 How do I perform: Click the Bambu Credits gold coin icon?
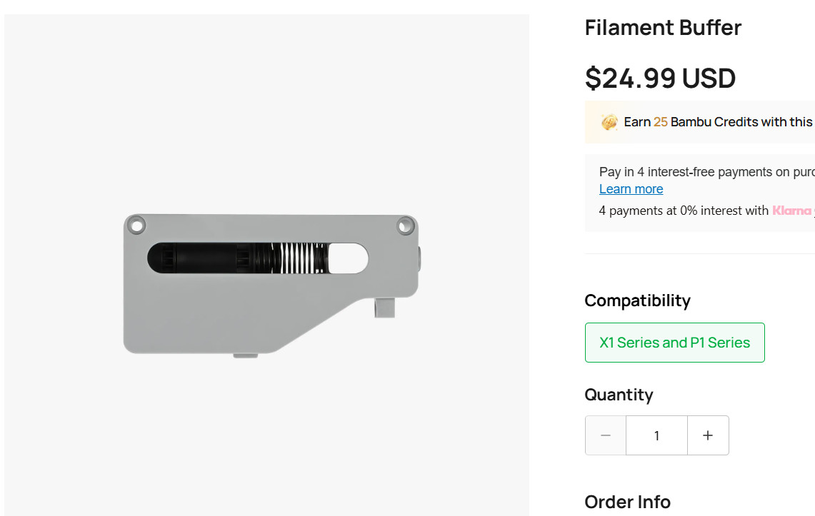(x=609, y=122)
